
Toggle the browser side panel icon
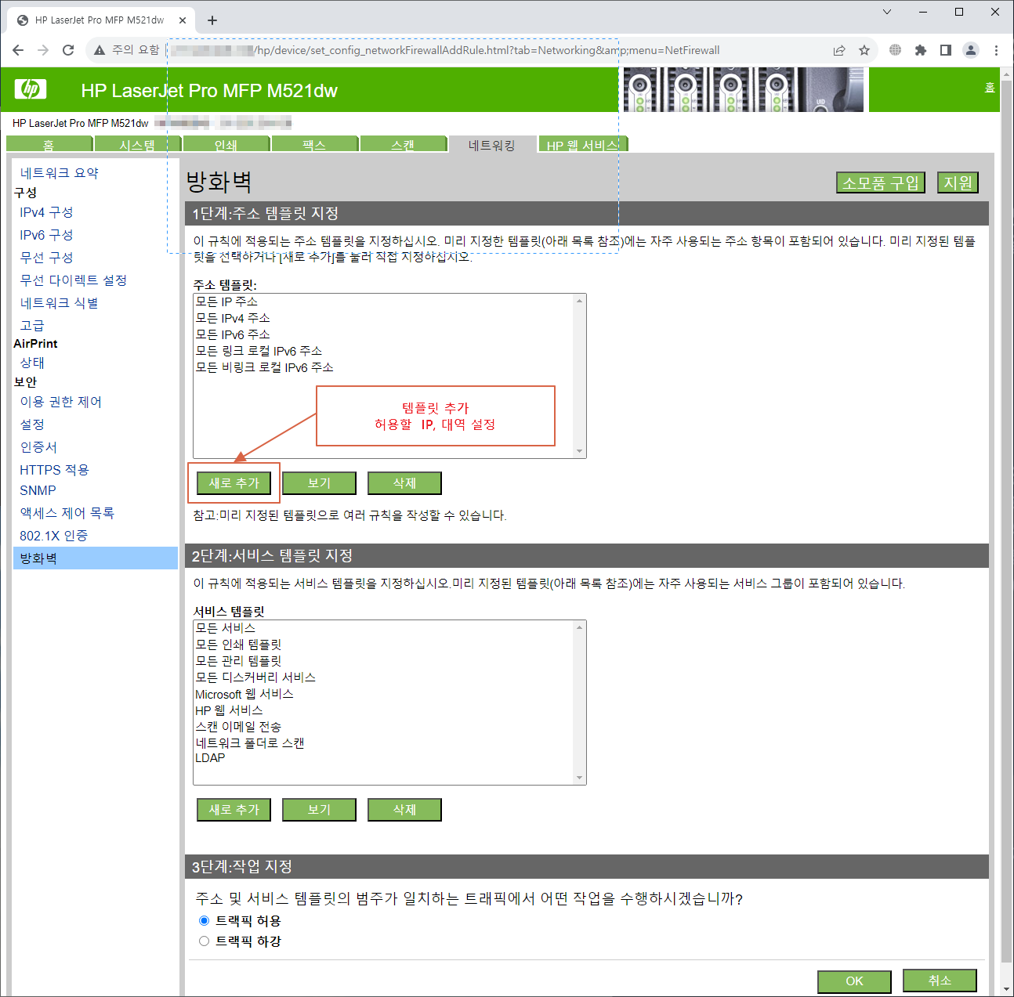946,50
